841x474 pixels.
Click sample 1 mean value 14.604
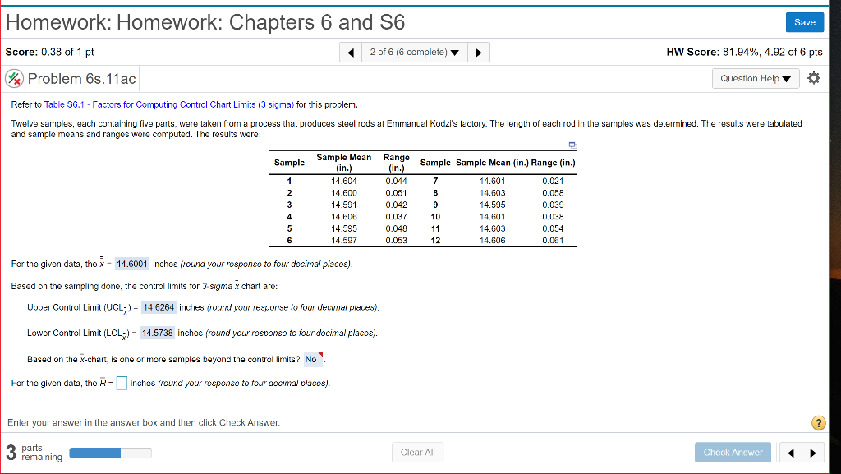[x=344, y=182]
